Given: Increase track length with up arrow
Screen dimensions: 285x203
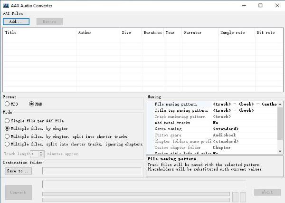Looking at the screenshot, I should click(41, 153).
